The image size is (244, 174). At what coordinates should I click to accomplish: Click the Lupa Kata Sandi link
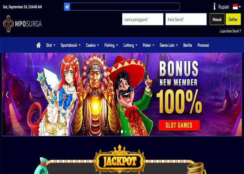(230, 31)
